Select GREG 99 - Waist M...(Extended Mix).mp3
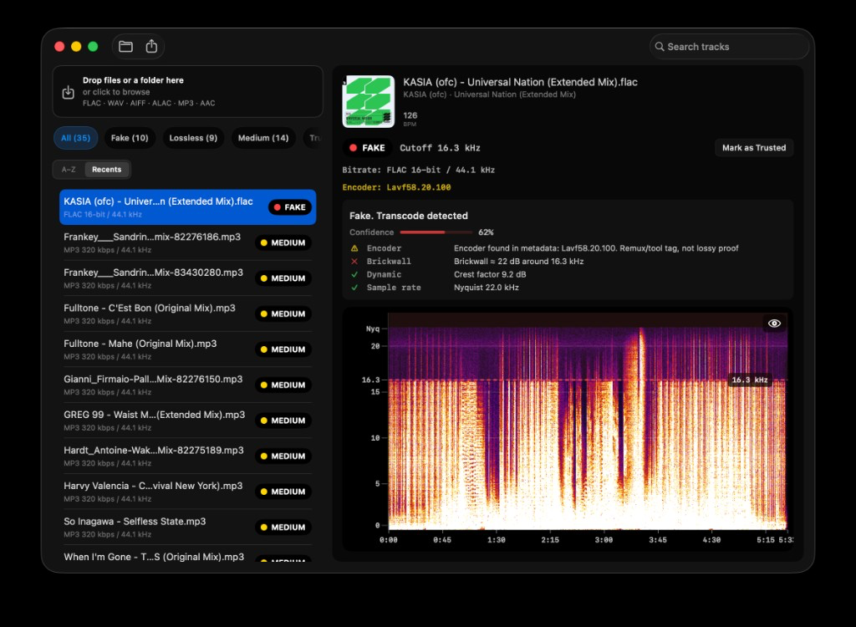The image size is (856, 627). pyautogui.click(x=188, y=420)
